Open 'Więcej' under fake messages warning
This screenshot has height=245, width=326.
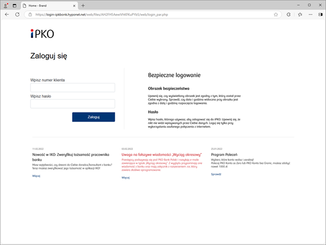(125, 177)
